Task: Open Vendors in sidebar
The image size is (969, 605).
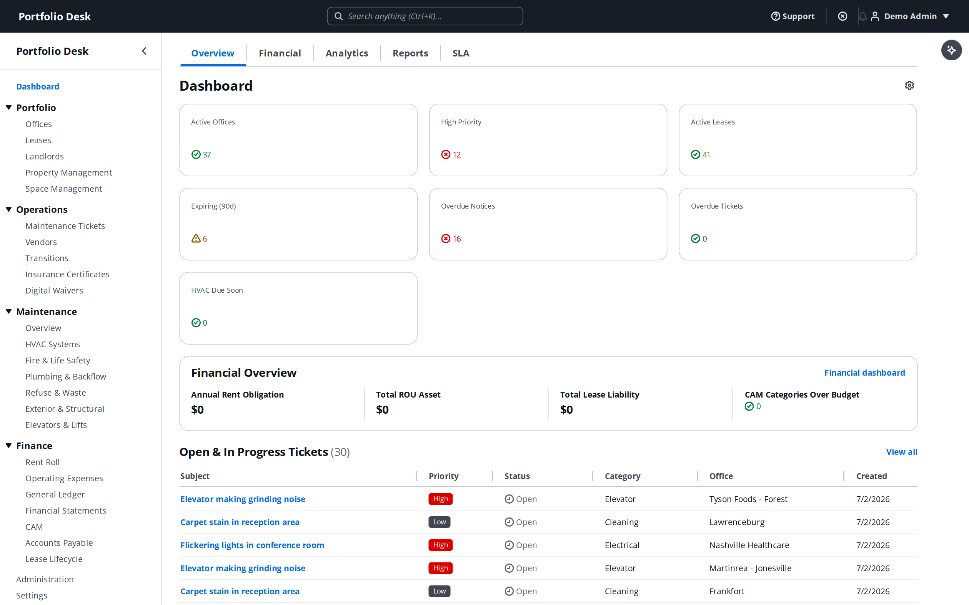Action: tap(41, 242)
